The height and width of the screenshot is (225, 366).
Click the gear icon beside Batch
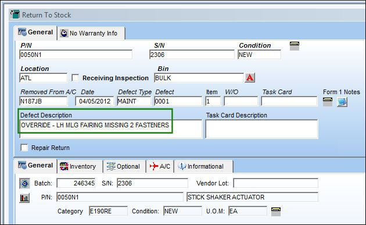tap(24, 183)
